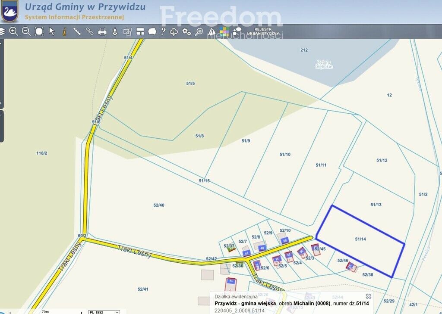442x314 pixels.
Task: Click the parcel label 52/46
Action: tap(343, 261)
